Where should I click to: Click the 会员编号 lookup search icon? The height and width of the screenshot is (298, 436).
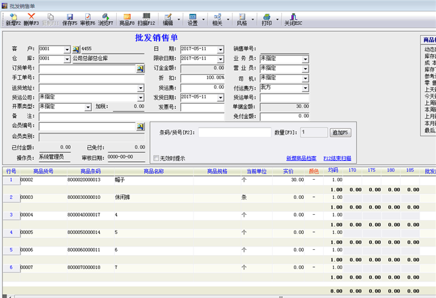[140, 127]
